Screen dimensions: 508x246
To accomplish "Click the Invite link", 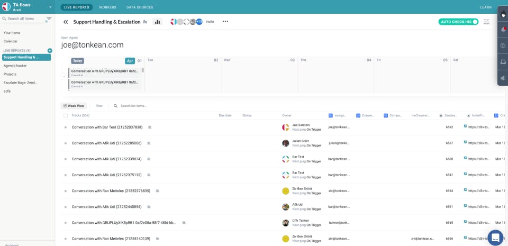I will [x=210, y=22].
